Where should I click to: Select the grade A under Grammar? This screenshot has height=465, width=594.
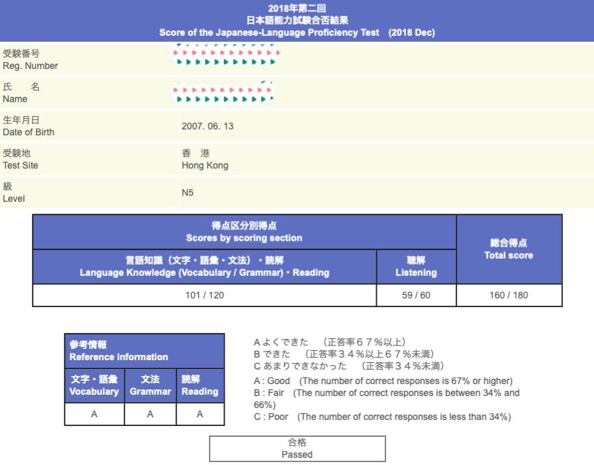click(150, 414)
